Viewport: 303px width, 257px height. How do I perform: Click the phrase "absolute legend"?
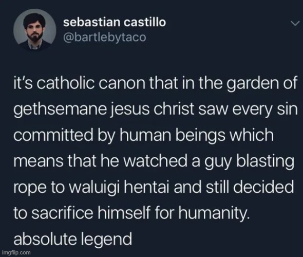(73, 239)
